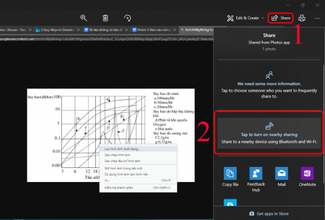Close the 'Tài liệu không có tiêu đề' tab
This screenshot has width=325, height=220.
tap(126, 30)
